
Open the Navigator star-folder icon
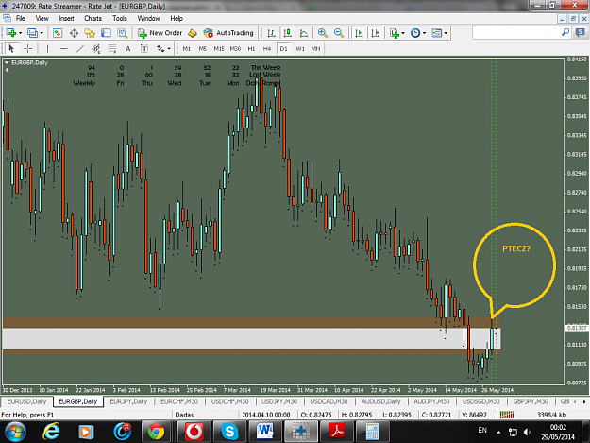click(x=90, y=33)
